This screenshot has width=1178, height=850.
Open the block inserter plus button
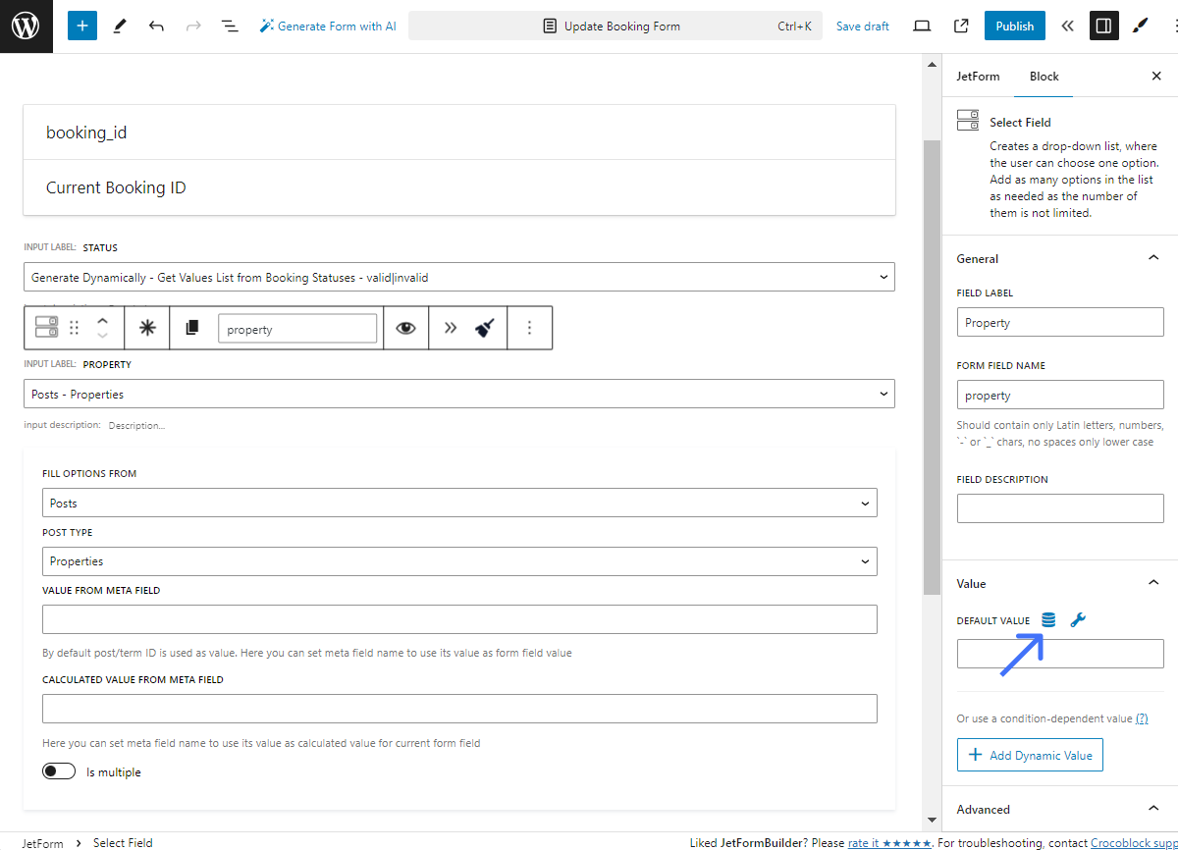click(x=82, y=27)
